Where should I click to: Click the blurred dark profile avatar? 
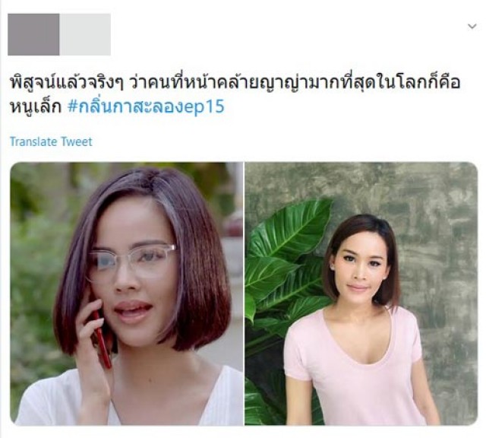[33, 34]
